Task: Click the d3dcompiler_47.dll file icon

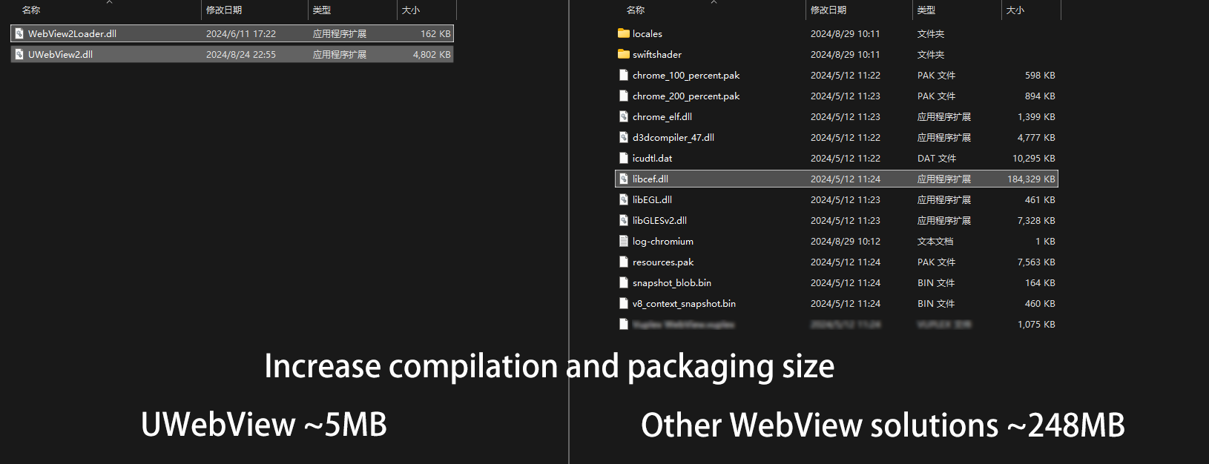Action: click(x=624, y=137)
